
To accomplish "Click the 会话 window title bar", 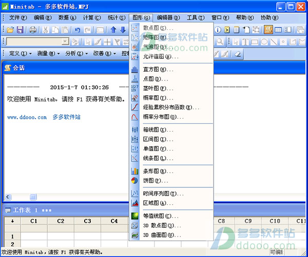I will [154, 68].
